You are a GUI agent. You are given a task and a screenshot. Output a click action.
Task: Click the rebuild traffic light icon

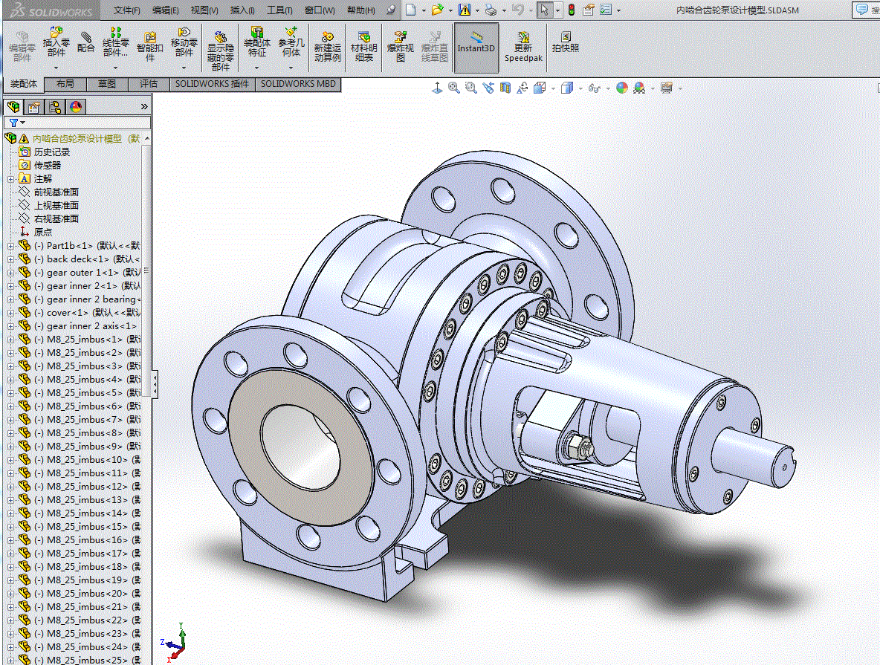click(571, 10)
